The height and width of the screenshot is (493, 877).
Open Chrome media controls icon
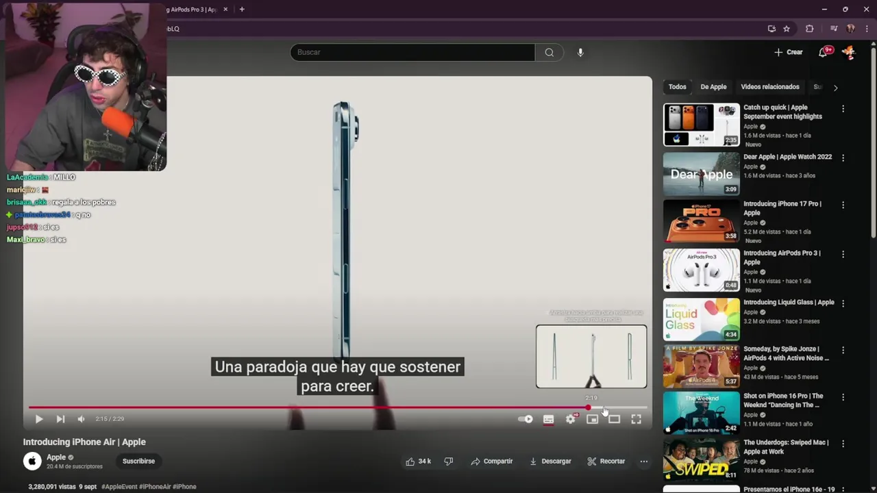(834, 29)
